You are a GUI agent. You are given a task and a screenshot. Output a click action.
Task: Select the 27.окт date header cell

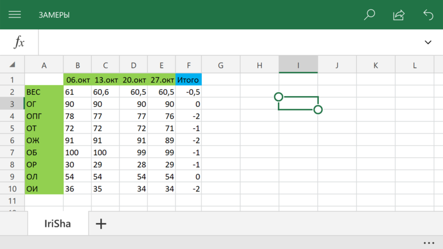[x=161, y=80]
